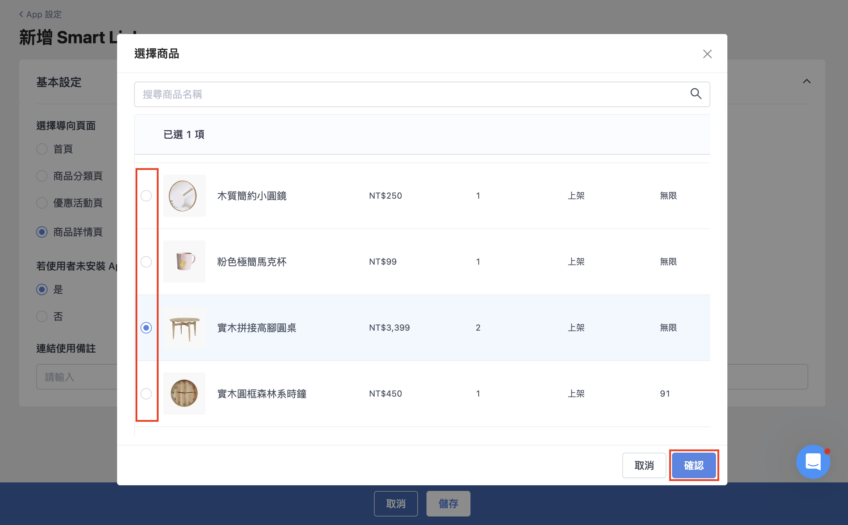Screen dimensions: 848x525
Task: Click product name 木質簡約小圓鏡
Action: pyautogui.click(x=252, y=196)
